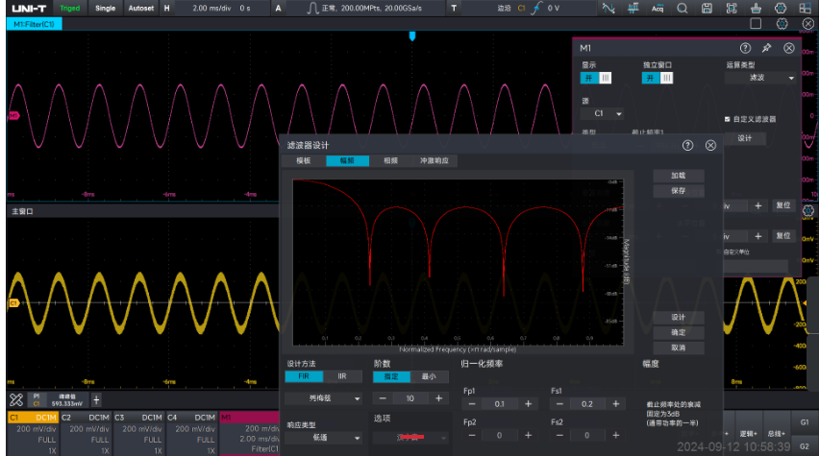Maximize the M1 Filter window via square icon
Viewport: 819px width, 456px height.
coord(756,23)
